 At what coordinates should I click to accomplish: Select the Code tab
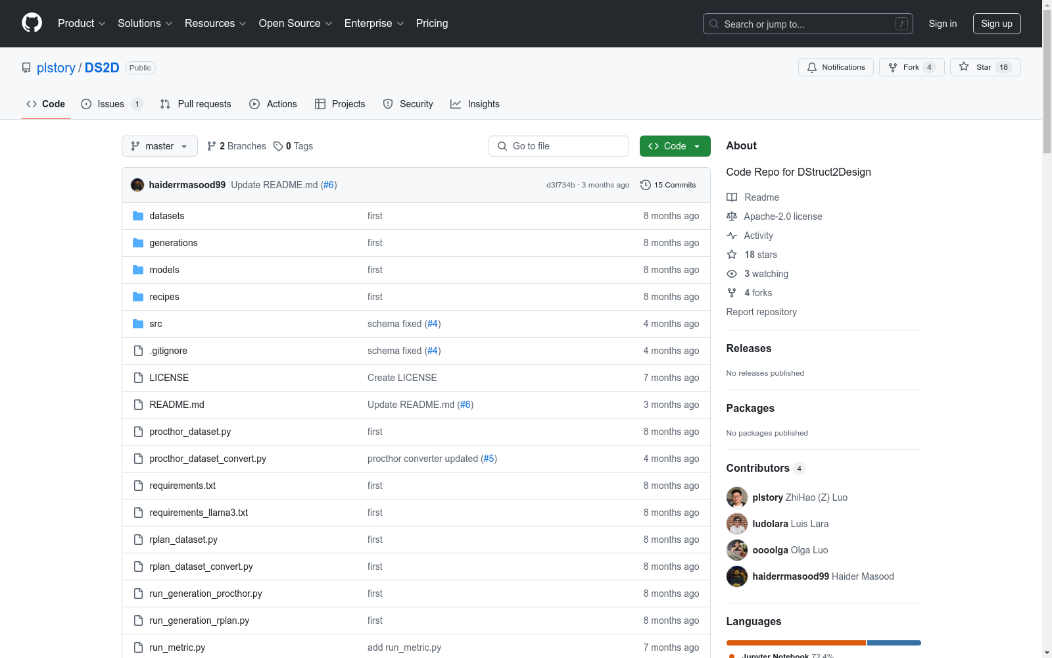tap(46, 104)
